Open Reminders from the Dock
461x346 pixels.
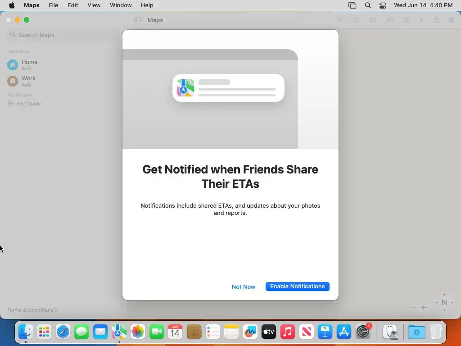point(212,332)
